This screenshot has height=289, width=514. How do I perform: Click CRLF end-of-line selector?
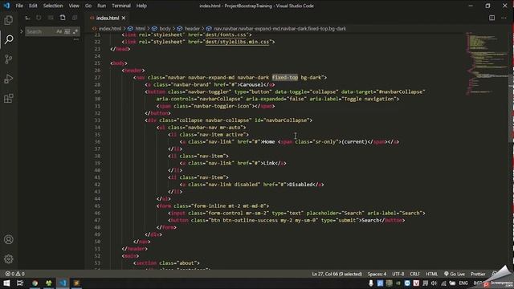(x=414, y=274)
